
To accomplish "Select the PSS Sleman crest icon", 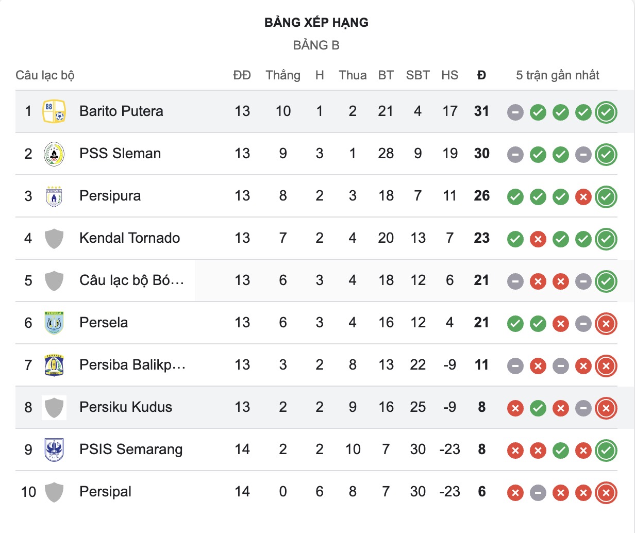I will click(x=54, y=154).
